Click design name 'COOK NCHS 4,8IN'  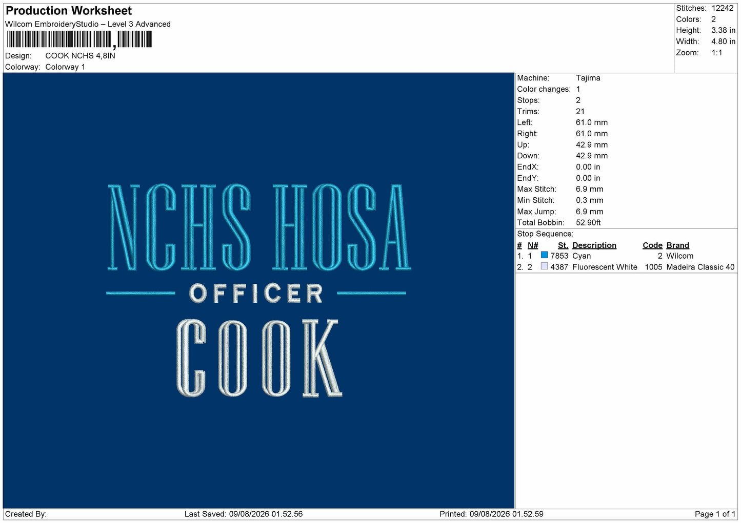coord(80,56)
